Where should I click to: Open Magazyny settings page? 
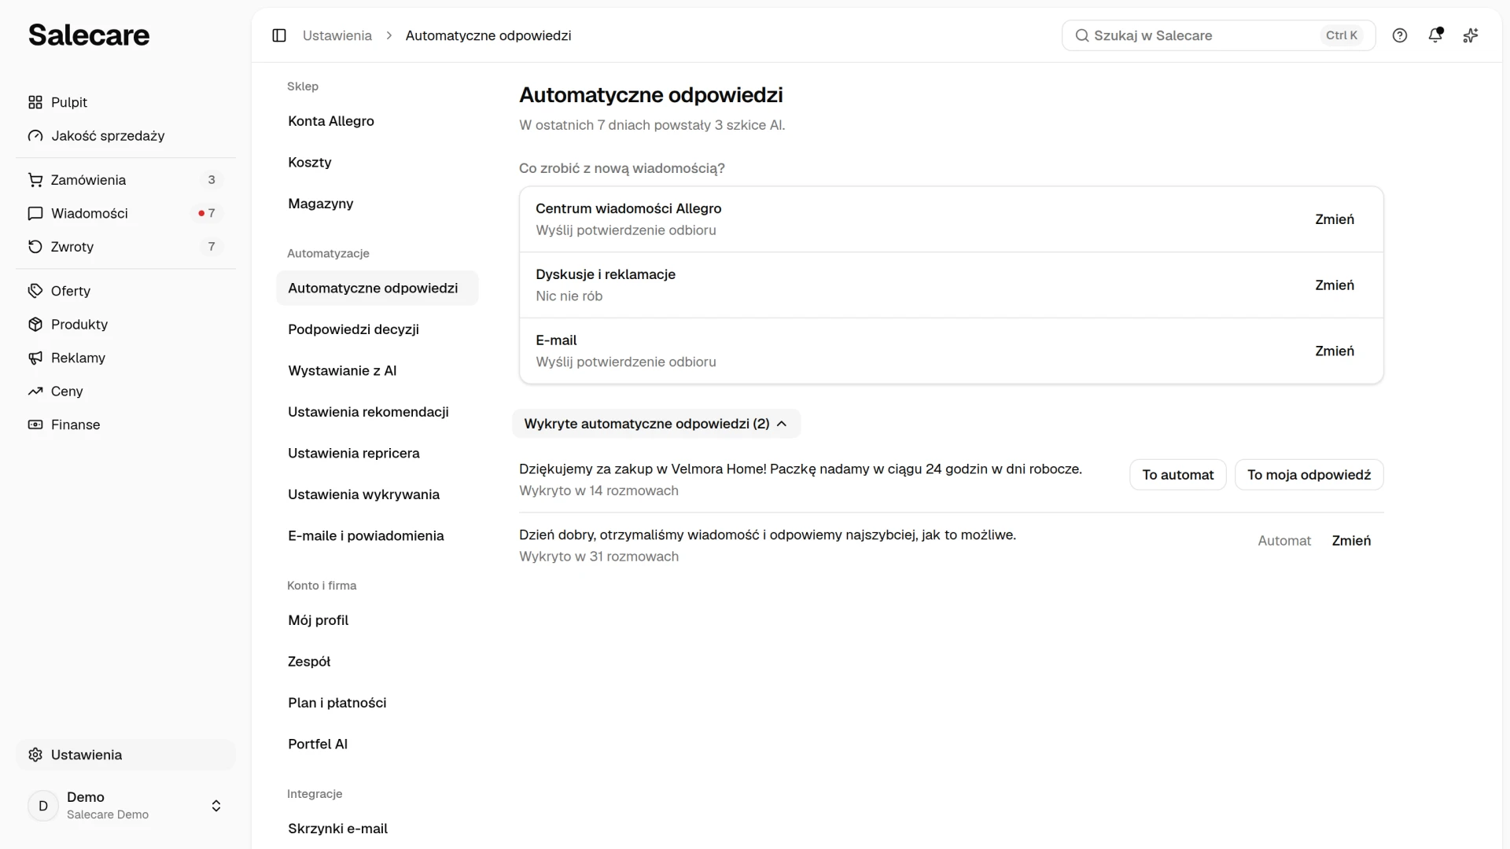pyautogui.click(x=377, y=204)
